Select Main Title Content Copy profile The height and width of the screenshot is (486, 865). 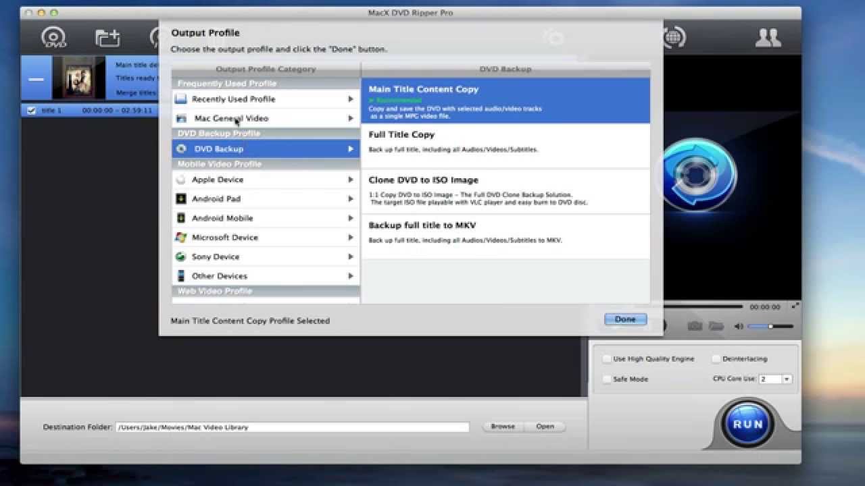point(505,101)
